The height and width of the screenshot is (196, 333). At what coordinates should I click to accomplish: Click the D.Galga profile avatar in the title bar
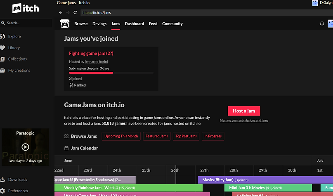coord(315,3)
